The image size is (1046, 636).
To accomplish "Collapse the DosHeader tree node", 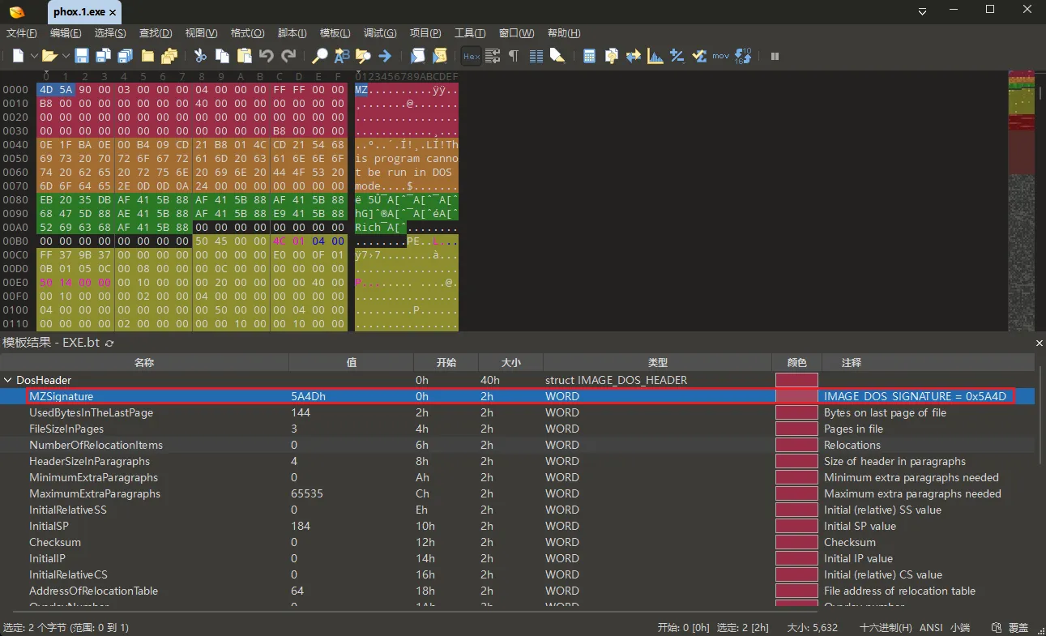I will pyautogui.click(x=8, y=380).
